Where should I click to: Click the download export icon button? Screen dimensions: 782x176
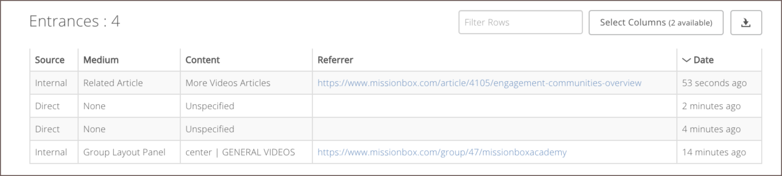pyautogui.click(x=746, y=23)
